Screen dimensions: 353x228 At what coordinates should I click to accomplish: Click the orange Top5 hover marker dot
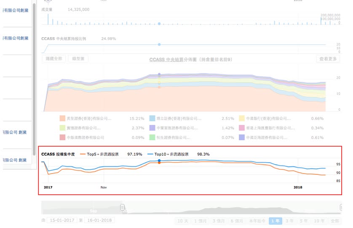click(159, 163)
